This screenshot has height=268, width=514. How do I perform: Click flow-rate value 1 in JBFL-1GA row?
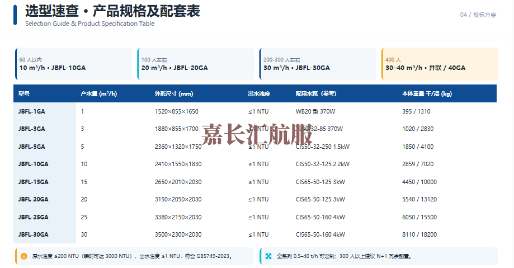82,111
